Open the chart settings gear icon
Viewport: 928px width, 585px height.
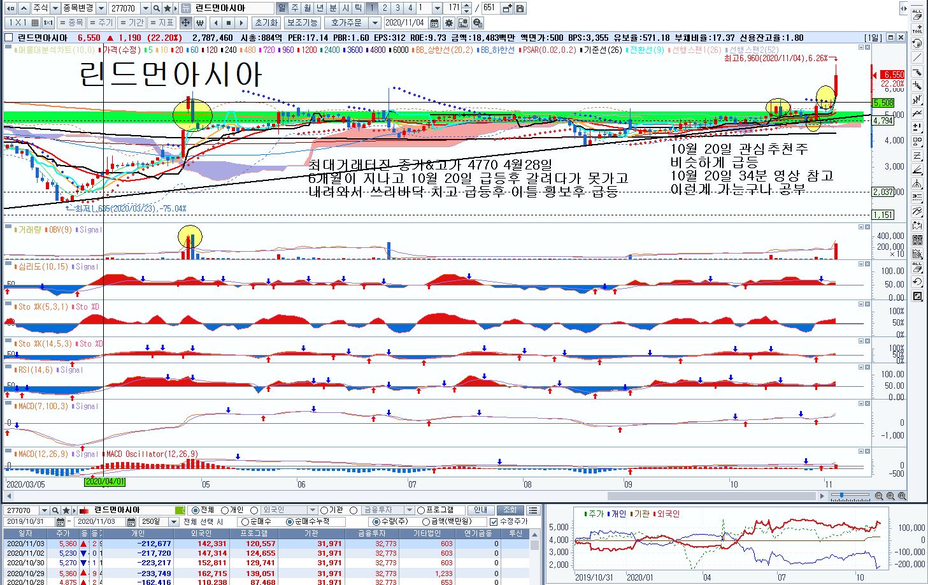tap(449, 23)
